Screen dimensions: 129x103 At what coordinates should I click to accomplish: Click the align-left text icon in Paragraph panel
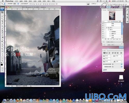(x=104, y=53)
